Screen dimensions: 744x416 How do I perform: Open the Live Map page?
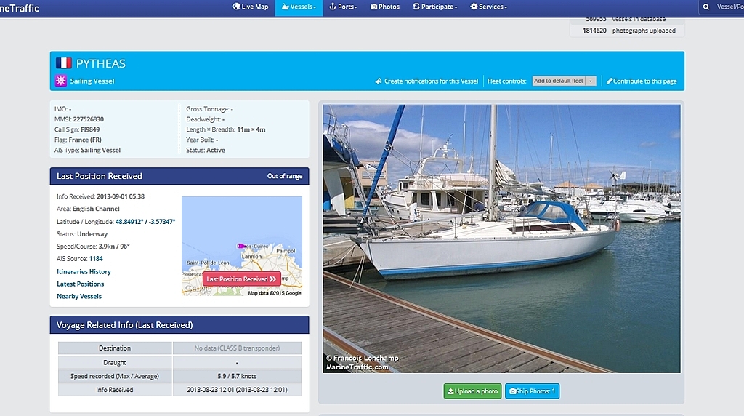click(251, 7)
